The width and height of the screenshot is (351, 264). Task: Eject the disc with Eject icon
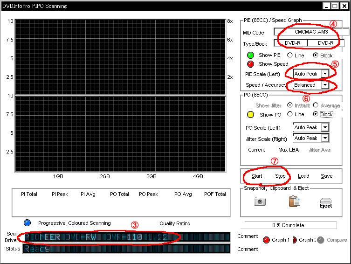click(x=326, y=203)
